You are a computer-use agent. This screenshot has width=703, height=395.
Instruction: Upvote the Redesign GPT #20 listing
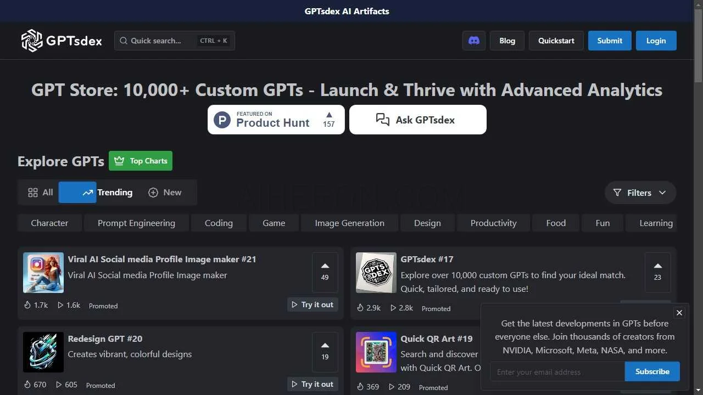325,352
